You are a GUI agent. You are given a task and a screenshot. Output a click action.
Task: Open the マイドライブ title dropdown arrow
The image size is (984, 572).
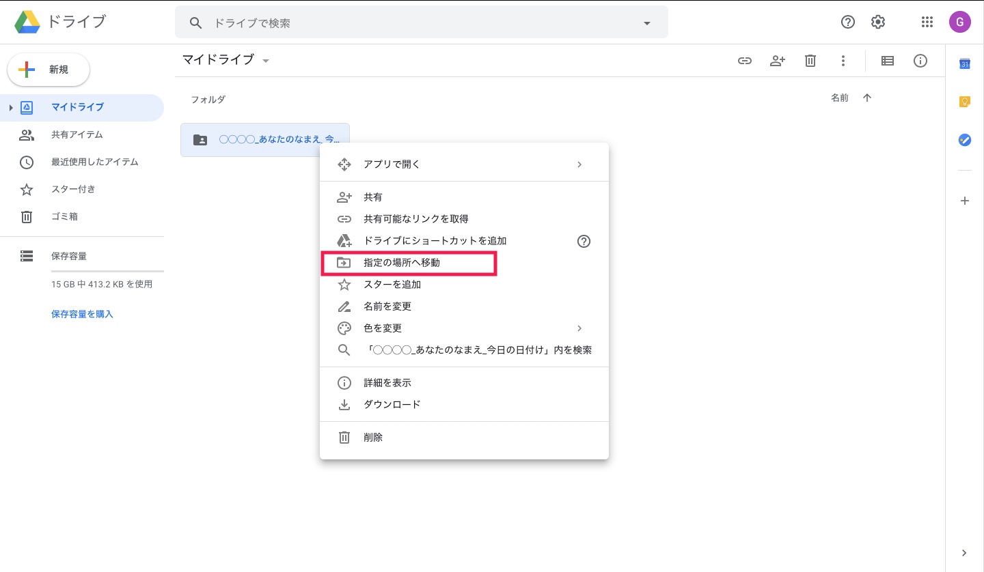tap(266, 61)
